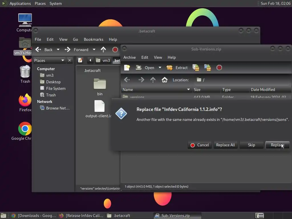Toggle text location edit pencil icon

(x=80, y=60)
